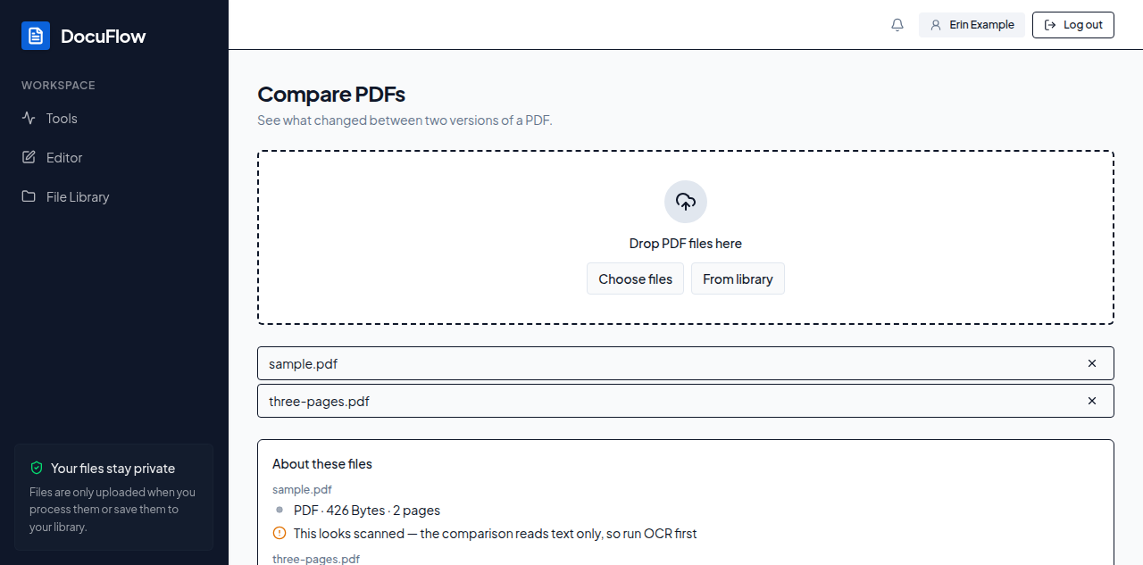Click the About these files heading
Screen dimensions: 1143x565
(322, 464)
